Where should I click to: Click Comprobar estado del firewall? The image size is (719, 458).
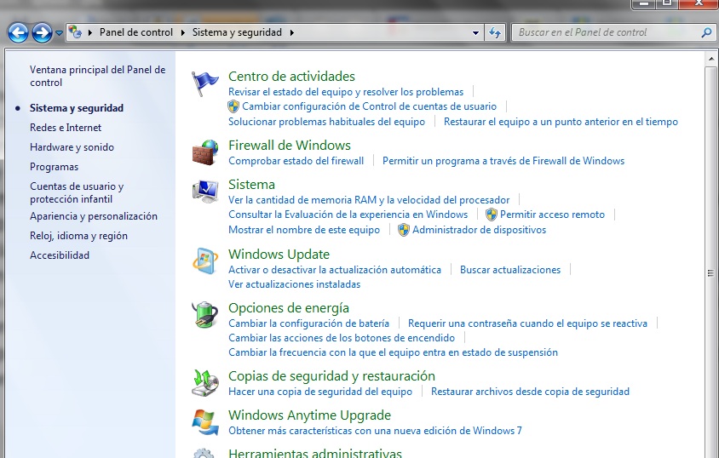point(296,161)
